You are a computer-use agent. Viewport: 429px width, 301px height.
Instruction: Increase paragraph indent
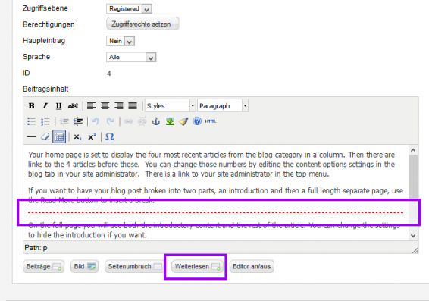(x=78, y=121)
